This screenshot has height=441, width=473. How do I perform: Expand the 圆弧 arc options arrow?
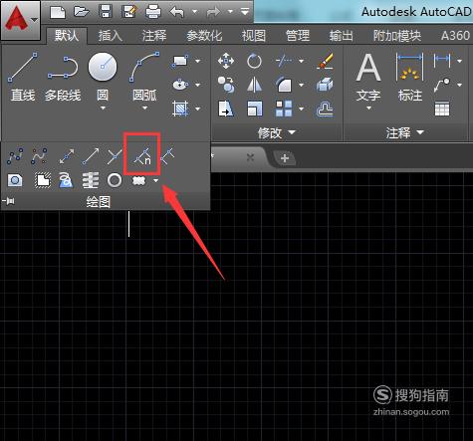click(x=144, y=109)
